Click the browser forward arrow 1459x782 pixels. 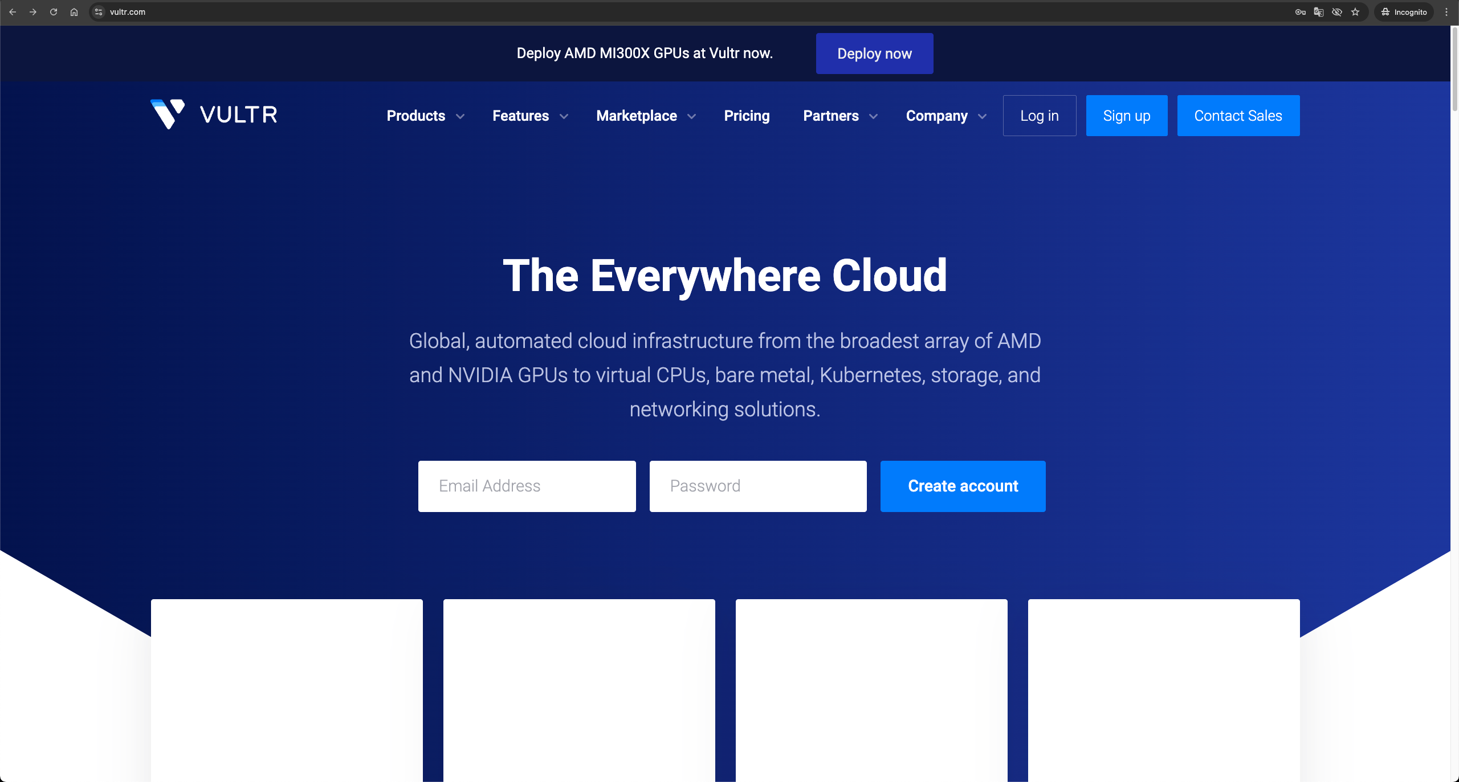(33, 12)
